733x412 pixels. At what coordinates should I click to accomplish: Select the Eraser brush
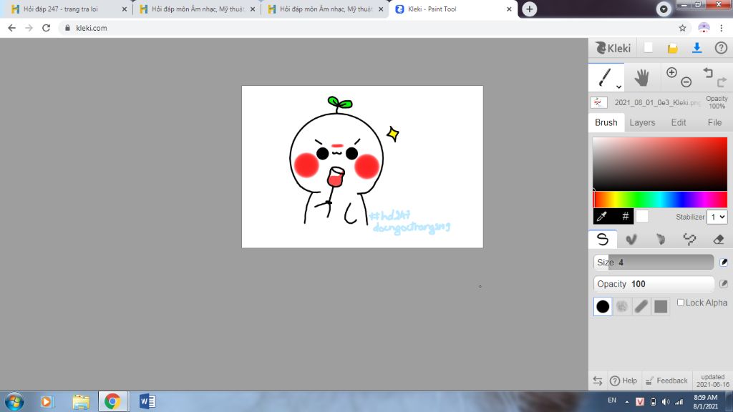tap(719, 240)
